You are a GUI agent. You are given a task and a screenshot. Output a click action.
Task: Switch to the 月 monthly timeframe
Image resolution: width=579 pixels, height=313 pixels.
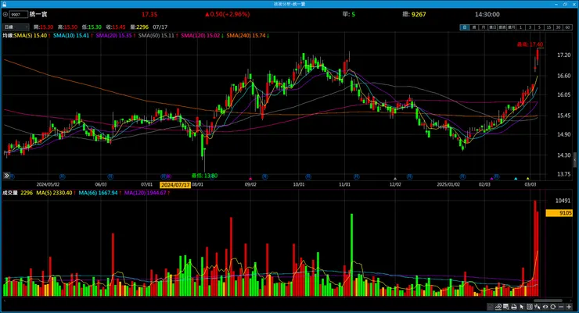(x=483, y=27)
